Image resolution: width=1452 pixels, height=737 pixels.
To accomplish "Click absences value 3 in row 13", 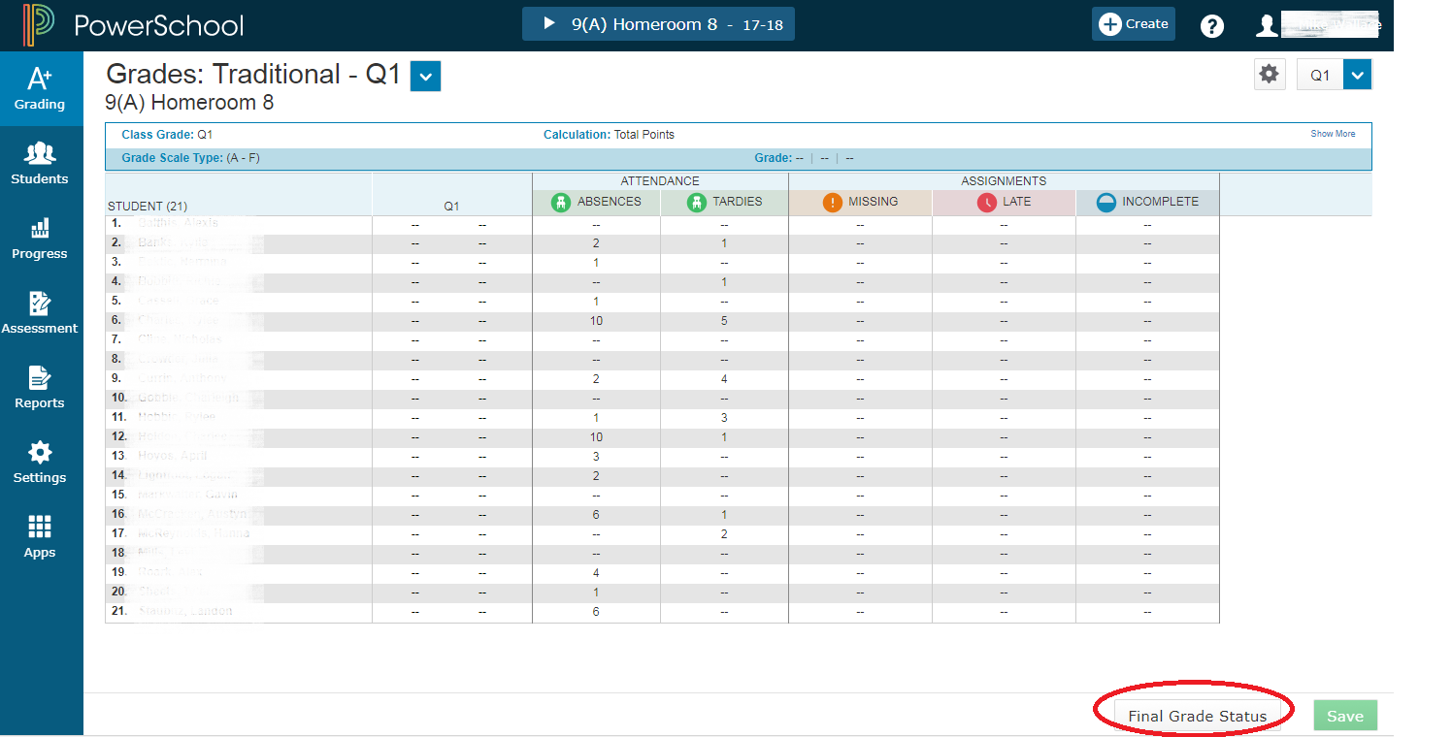I will (x=596, y=457).
